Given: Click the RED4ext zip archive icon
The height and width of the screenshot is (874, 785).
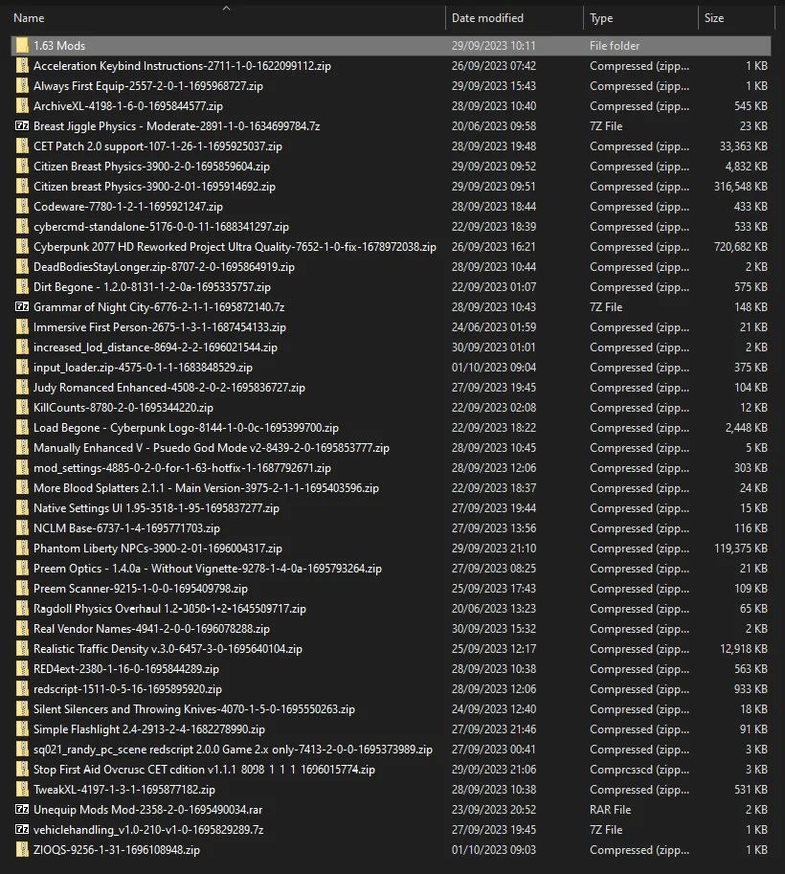Looking at the screenshot, I should [22, 668].
